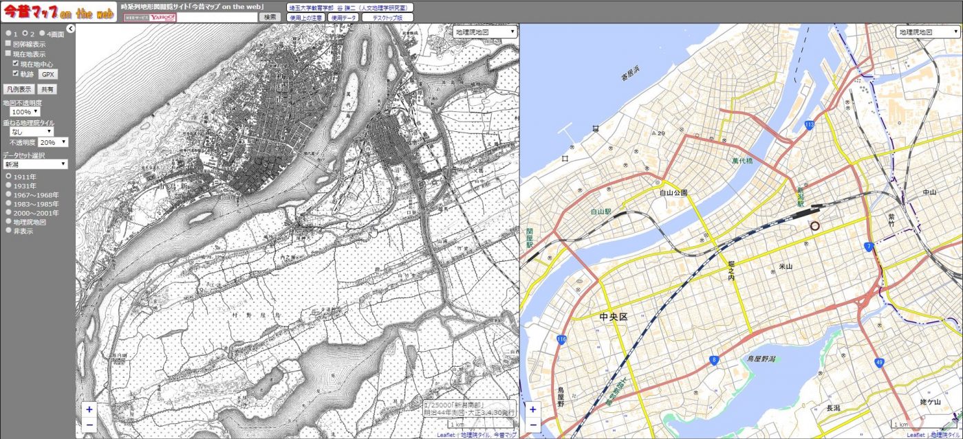963x439 pixels.
Task: Open the 地図不透明度 100% dropdown
Action: click(25, 111)
